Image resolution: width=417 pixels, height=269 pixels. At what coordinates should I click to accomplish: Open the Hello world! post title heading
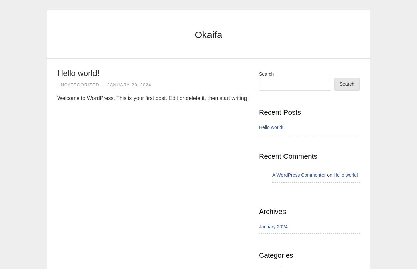click(x=78, y=73)
